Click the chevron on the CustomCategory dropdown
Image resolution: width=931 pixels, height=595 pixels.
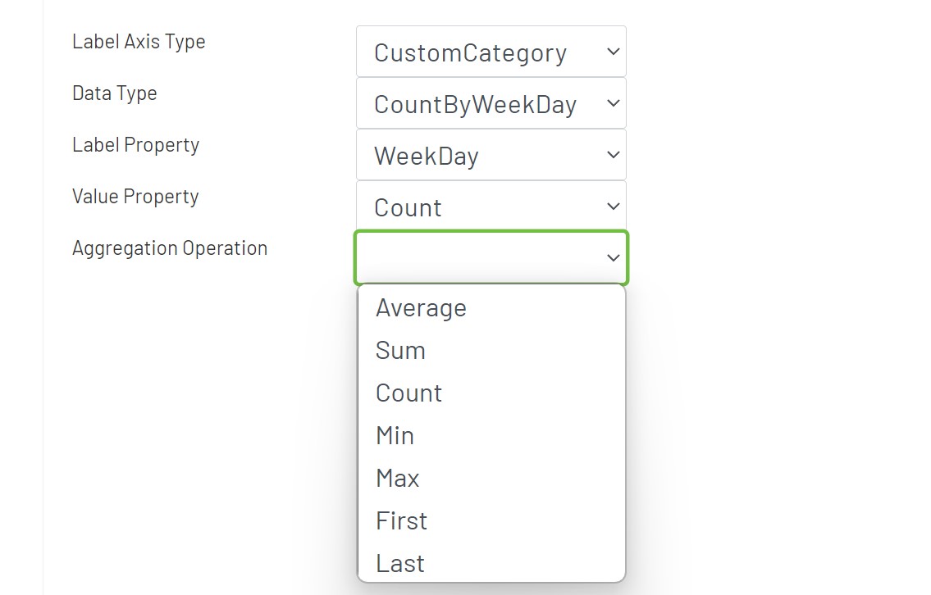coord(613,51)
